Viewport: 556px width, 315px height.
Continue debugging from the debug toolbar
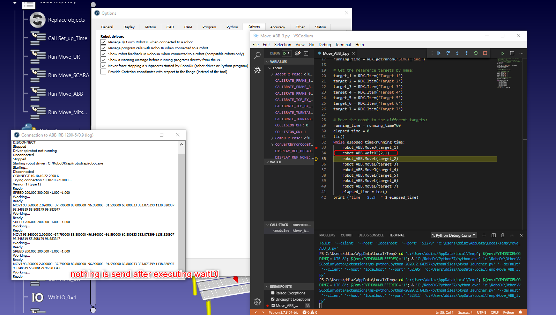[439, 53]
